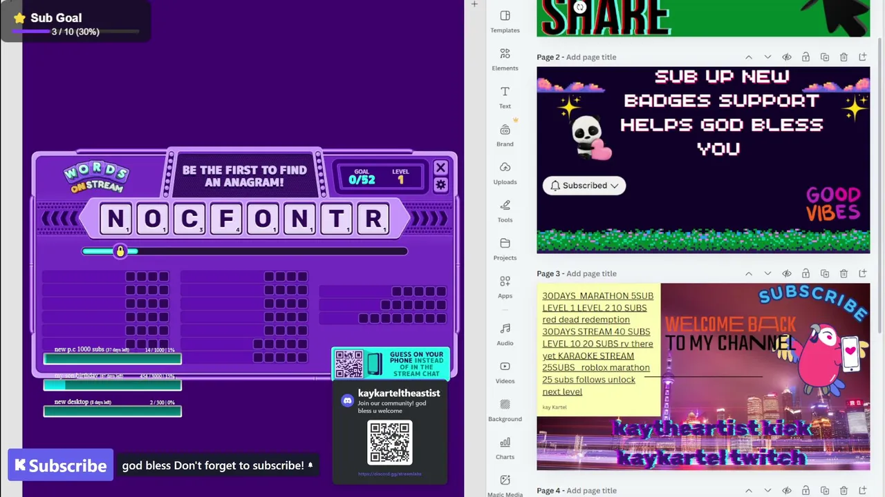The height and width of the screenshot is (497, 885).
Task: Select the Page 3 design thumbnail
Action: 703,377
